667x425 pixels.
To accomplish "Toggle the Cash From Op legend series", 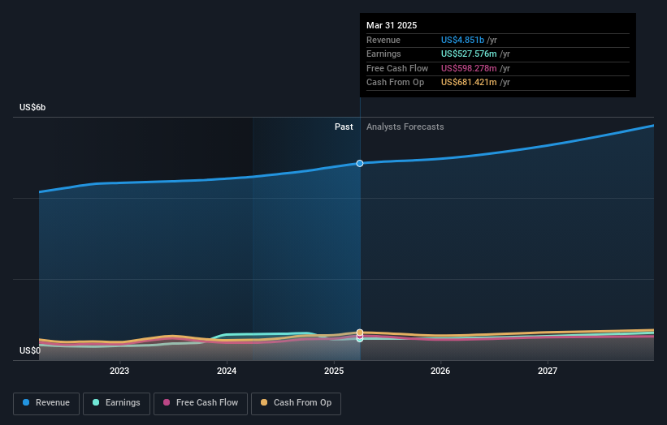I will tap(296, 403).
